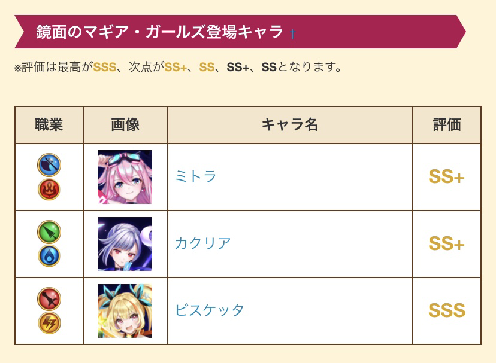The image size is (496, 363).
Task: Click カクリア's silver-haired portrait thumbnail
Action: pyautogui.click(x=125, y=244)
